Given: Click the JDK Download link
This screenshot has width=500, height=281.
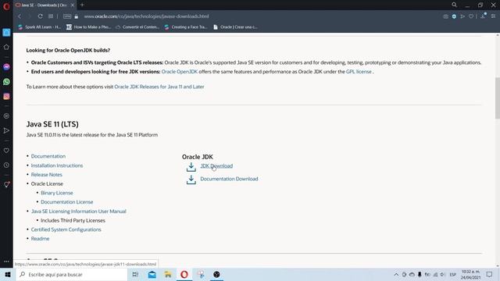Looking at the screenshot, I should pyautogui.click(x=216, y=165).
